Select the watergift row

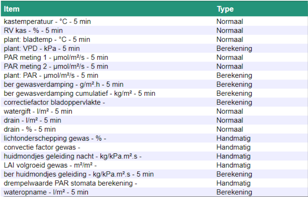coord(38,111)
